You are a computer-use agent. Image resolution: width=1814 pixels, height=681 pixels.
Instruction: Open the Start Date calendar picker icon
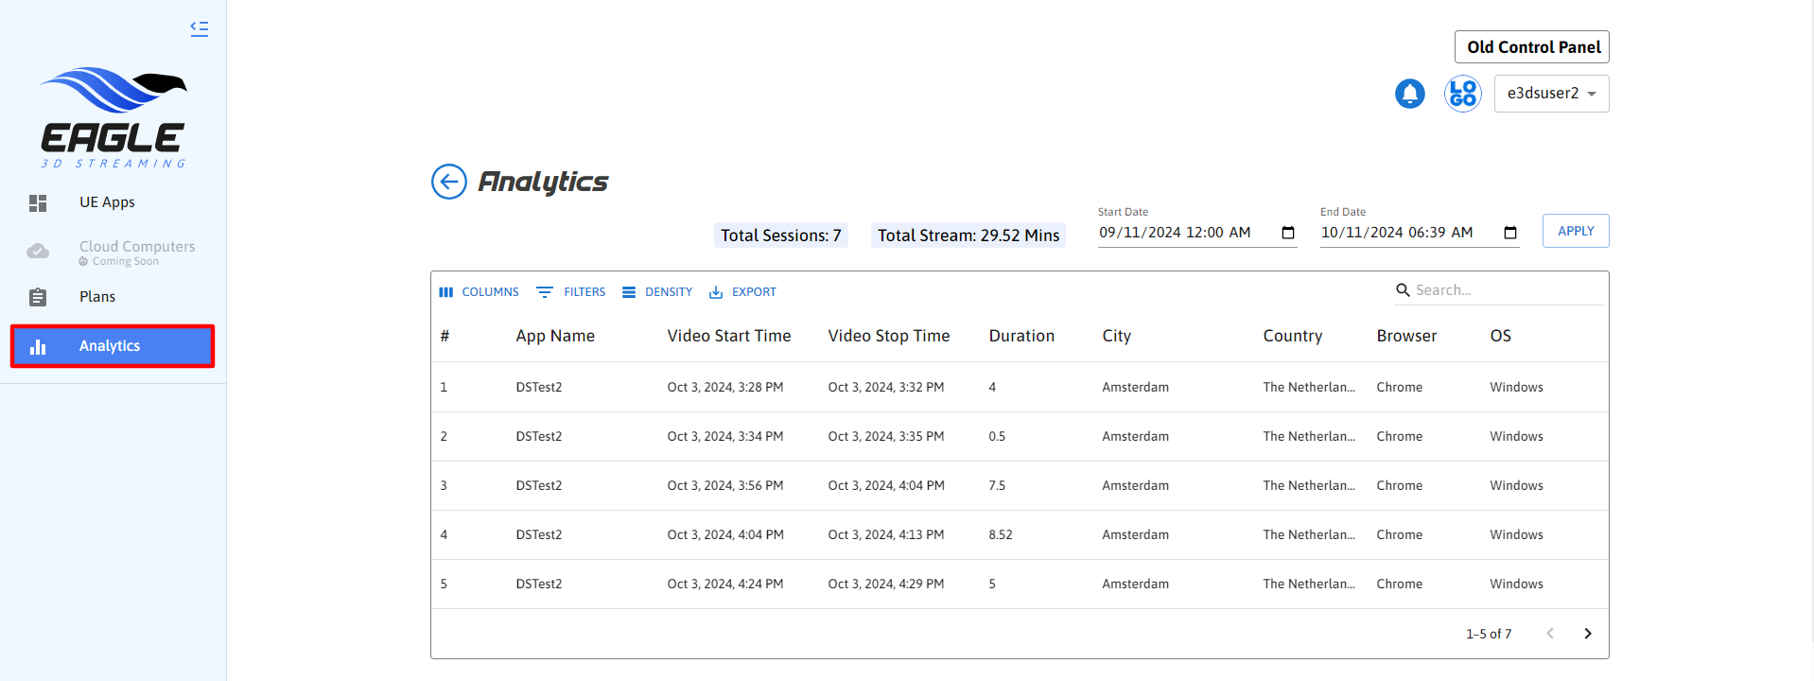click(1287, 233)
